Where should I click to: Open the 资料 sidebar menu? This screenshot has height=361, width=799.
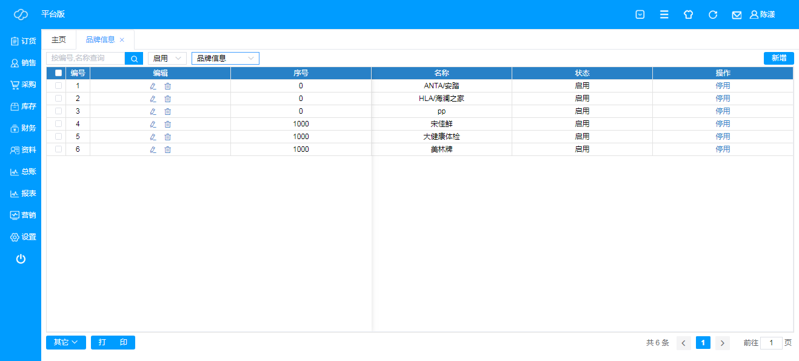[23, 150]
